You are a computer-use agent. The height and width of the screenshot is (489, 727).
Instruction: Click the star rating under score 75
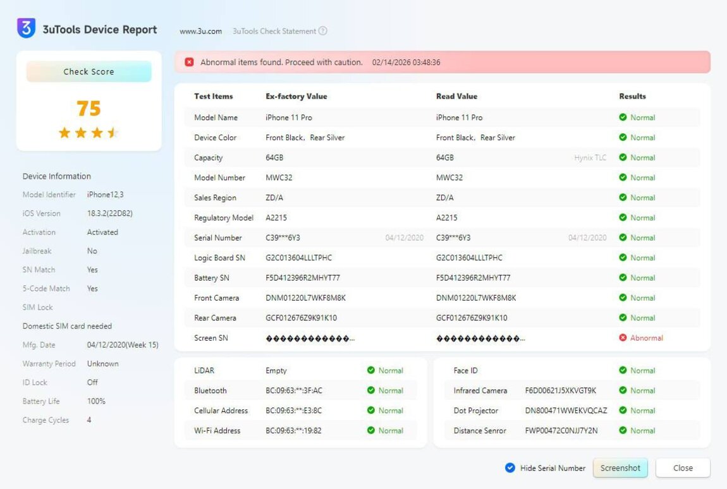click(89, 133)
